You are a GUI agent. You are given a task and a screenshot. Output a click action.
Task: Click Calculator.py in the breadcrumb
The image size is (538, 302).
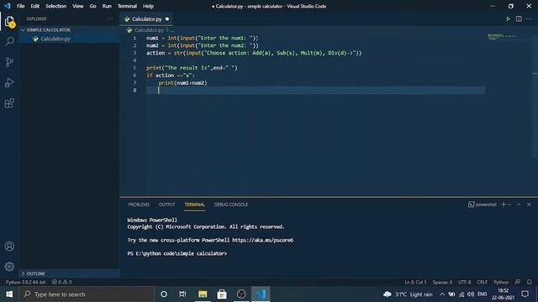[x=149, y=30]
